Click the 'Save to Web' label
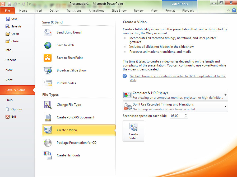 pos(65,45)
